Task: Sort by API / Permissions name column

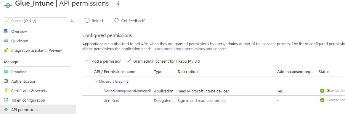Action: point(115,71)
